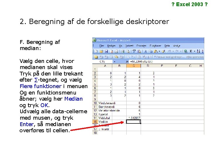Click the Cut scissors icon
The height and width of the screenshot is (158, 211).
pyautogui.click(x=145, y=51)
